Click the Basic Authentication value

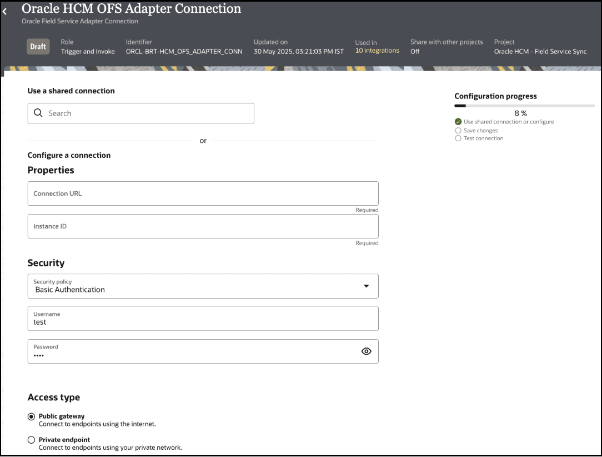pos(70,290)
